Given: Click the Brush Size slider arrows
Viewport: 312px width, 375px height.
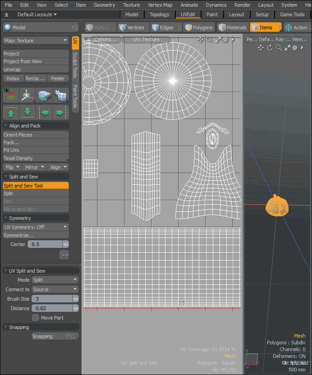Looking at the screenshot, I should click(x=75, y=299).
